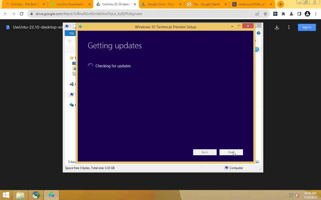This screenshot has width=321, height=200.
Task: Download the Google Drive file
Action: coord(277,27)
